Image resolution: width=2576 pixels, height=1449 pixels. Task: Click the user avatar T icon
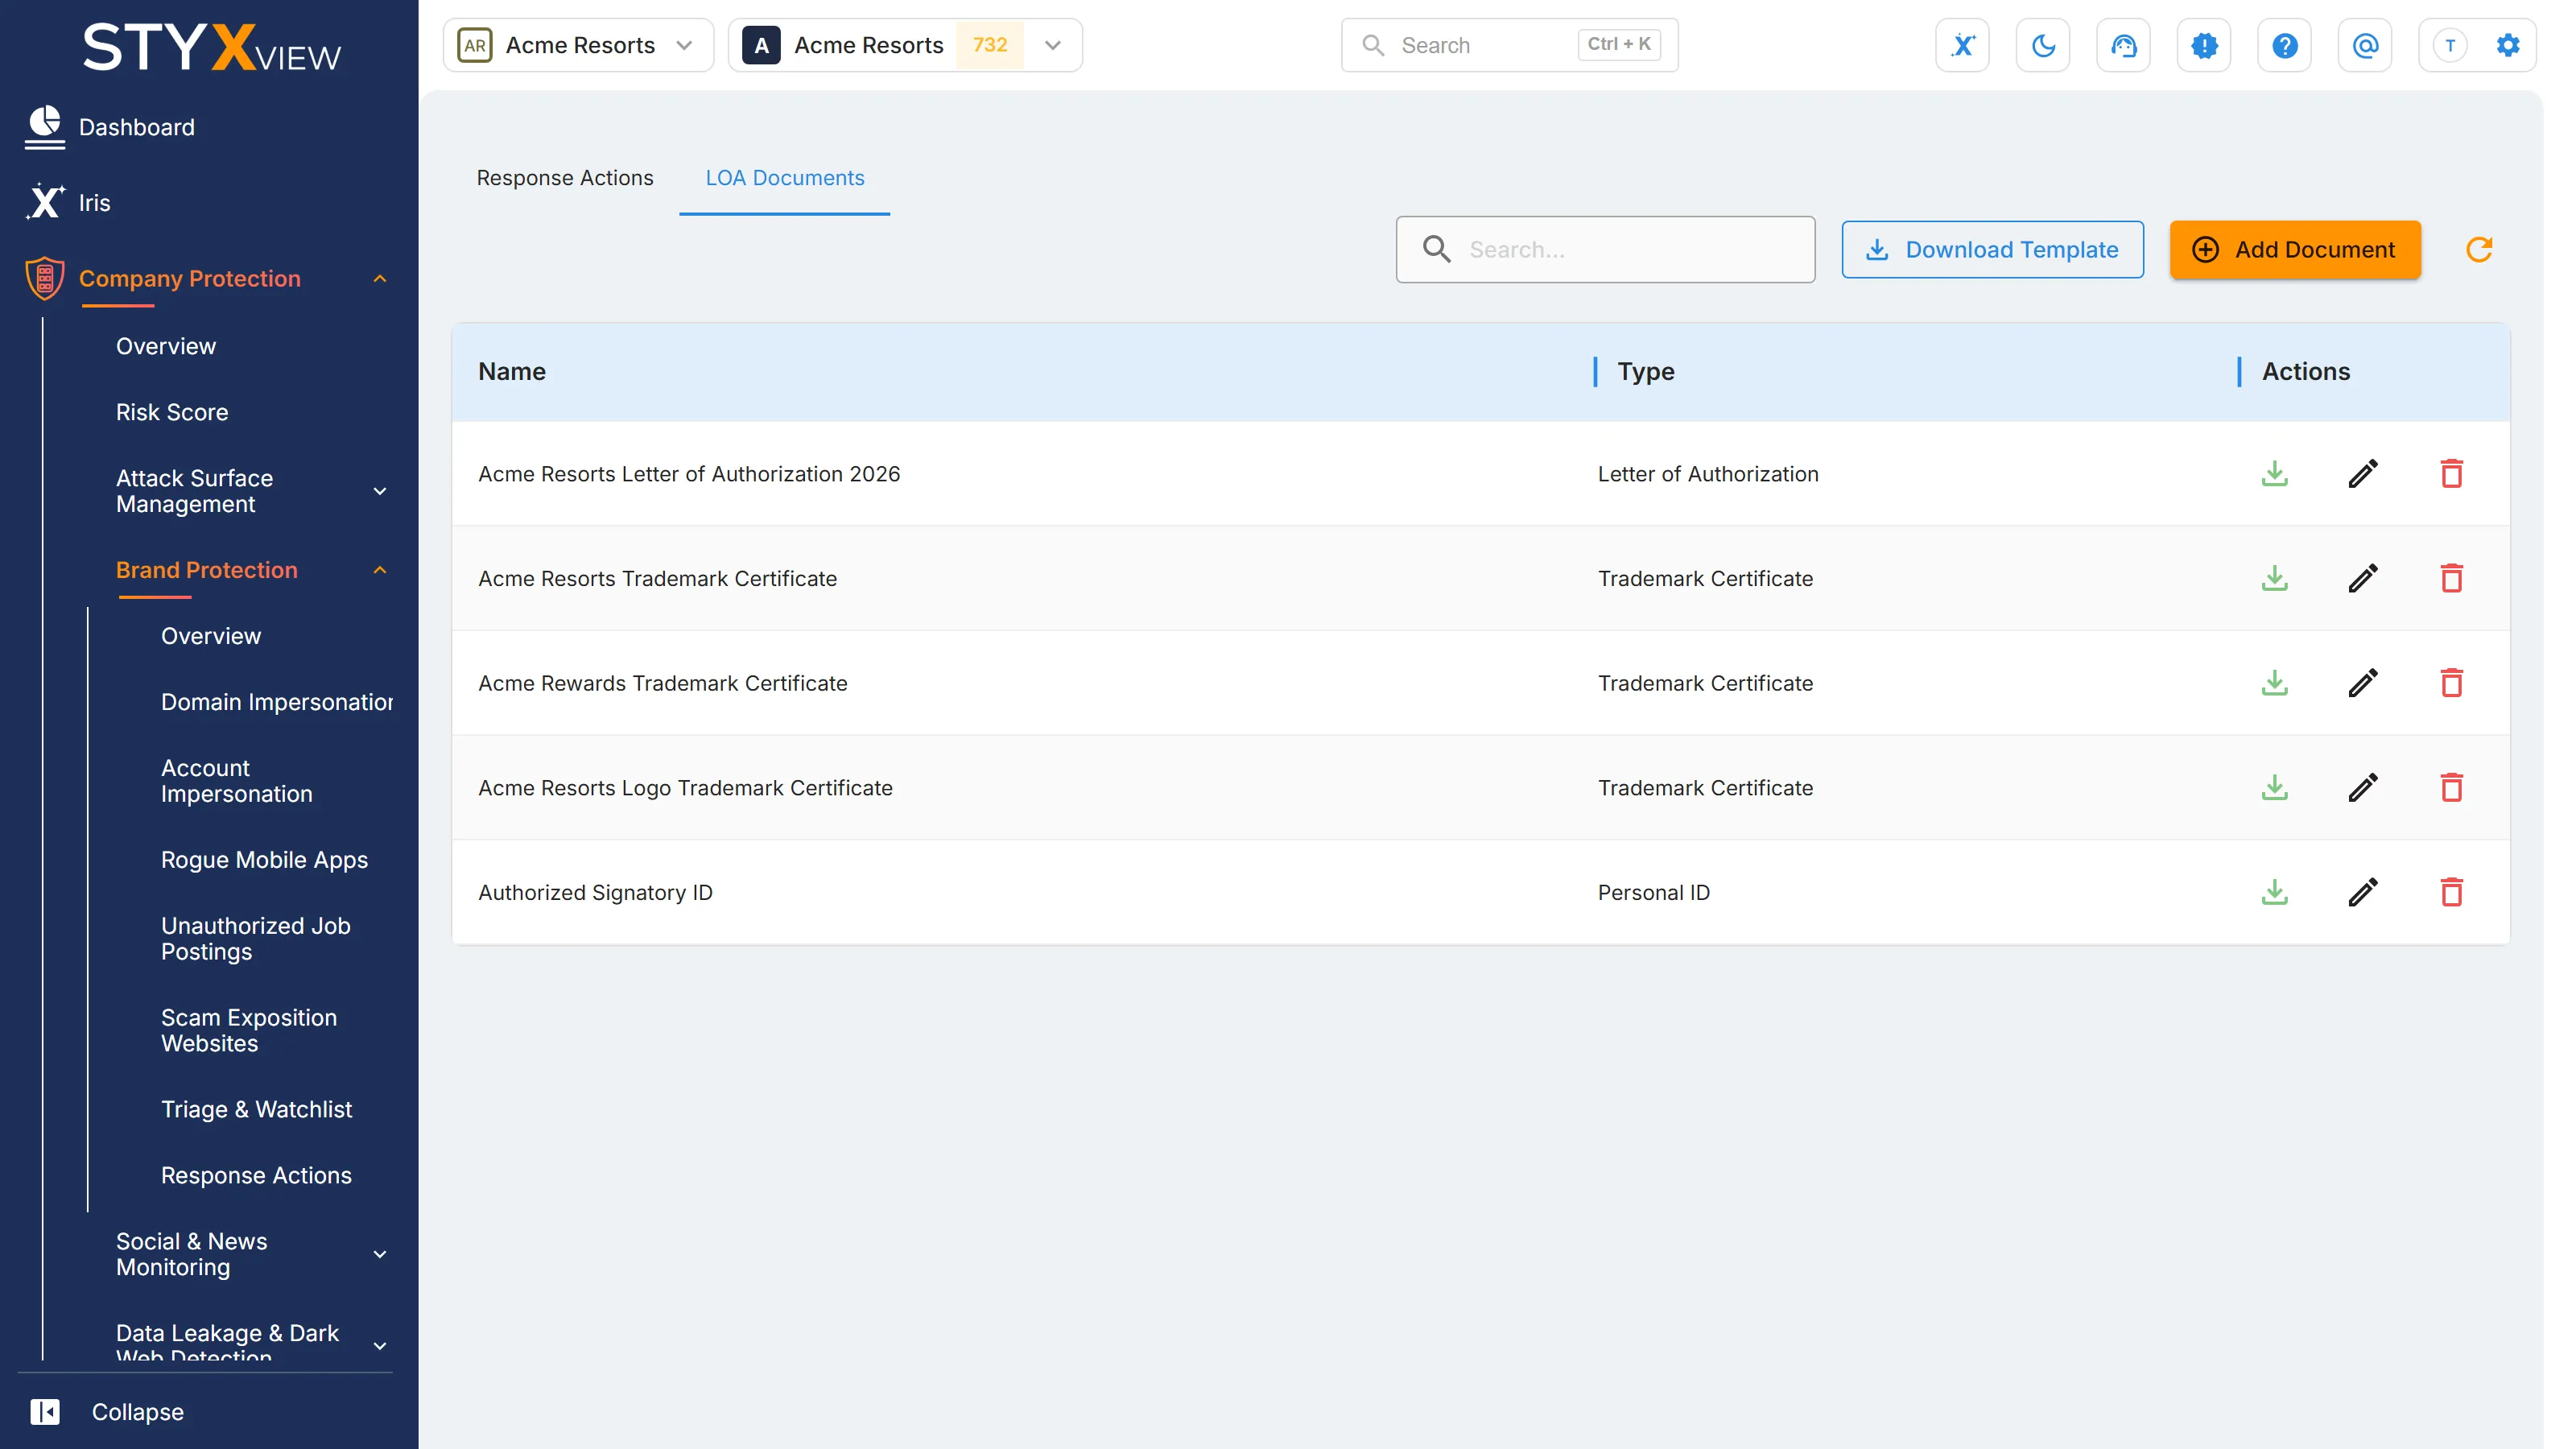coord(2449,45)
